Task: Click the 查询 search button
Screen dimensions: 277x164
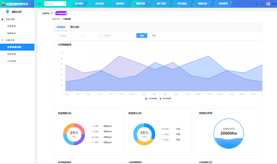Action: tap(142, 36)
